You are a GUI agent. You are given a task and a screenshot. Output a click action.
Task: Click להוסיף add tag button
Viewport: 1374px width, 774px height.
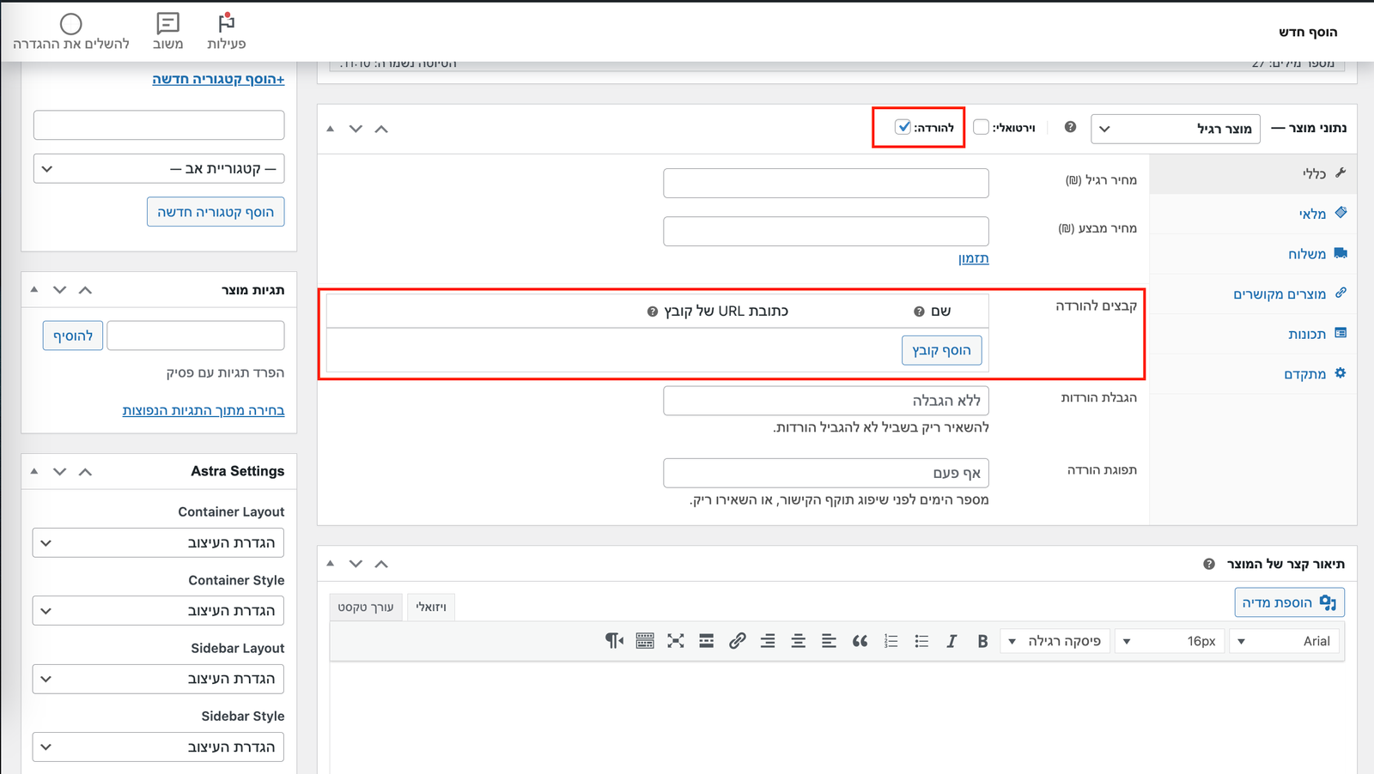(73, 336)
